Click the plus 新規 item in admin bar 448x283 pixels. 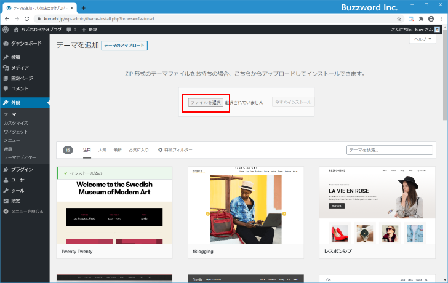click(89, 30)
